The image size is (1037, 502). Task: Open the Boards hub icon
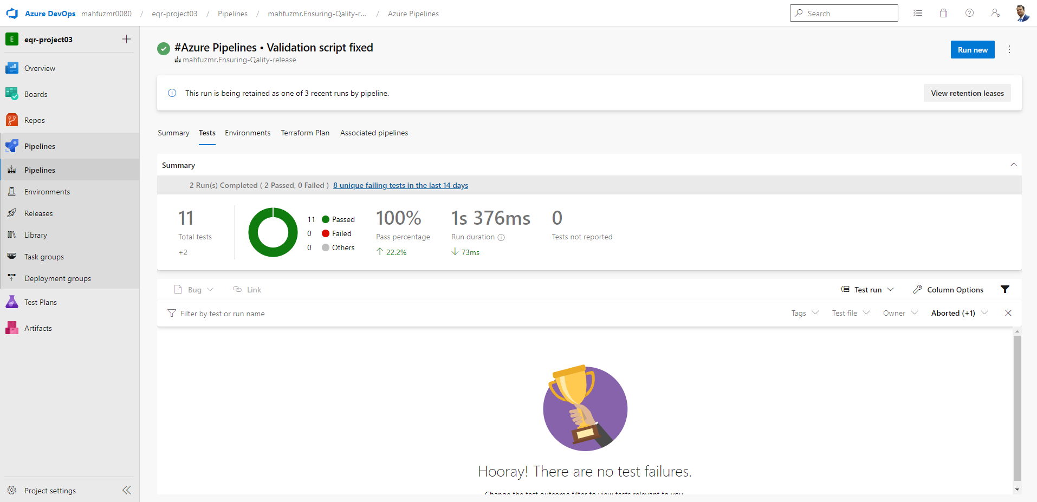(12, 94)
